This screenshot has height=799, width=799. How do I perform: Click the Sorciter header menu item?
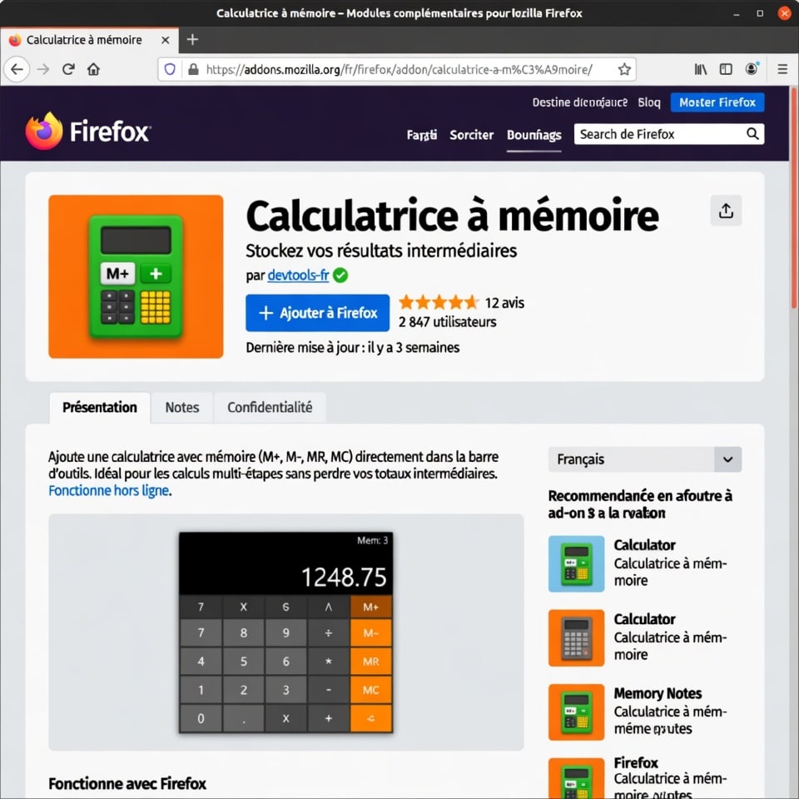coord(471,135)
